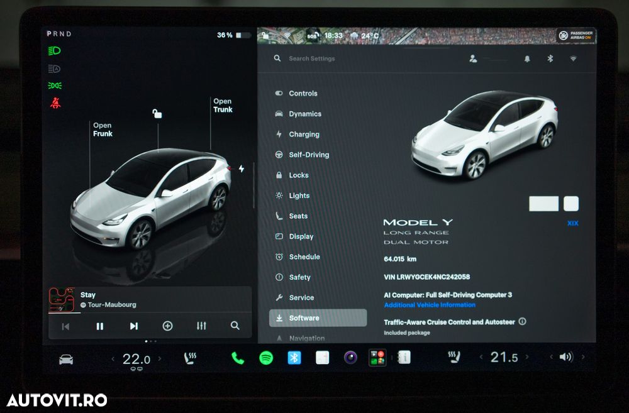Tap the charge port lightning icon
The width and height of the screenshot is (629, 413).
[x=242, y=168]
